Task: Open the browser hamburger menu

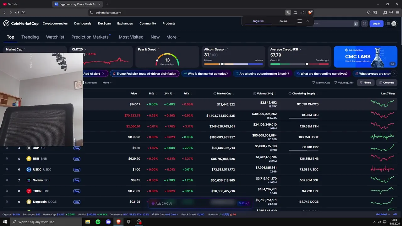Action: 397,13
